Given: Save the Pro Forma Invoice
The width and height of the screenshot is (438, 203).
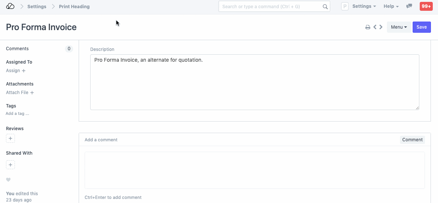Looking at the screenshot, I should (x=422, y=27).
